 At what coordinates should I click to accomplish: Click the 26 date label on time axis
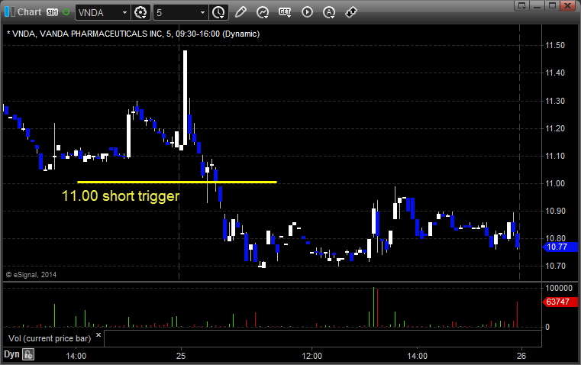[x=521, y=356]
